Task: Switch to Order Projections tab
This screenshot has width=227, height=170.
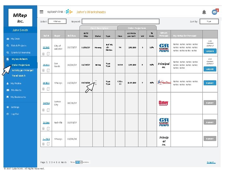Action: [137, 28]
